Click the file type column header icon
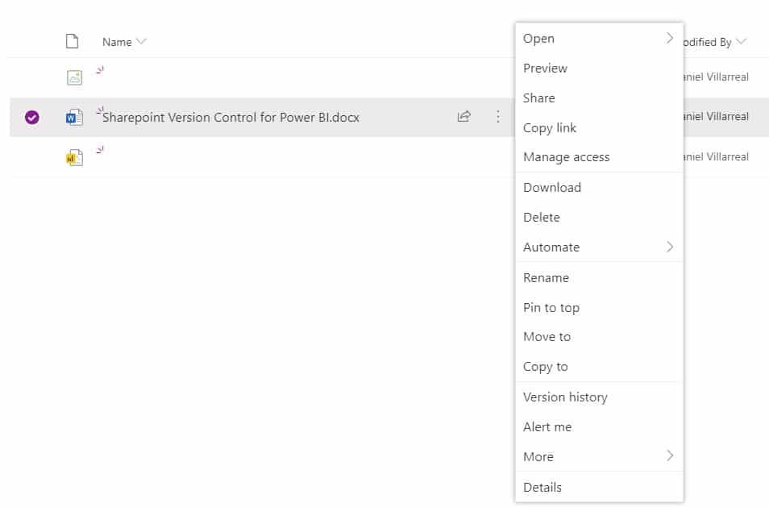The width and height of the screenshot is (769, 507). tap(72, 41)
